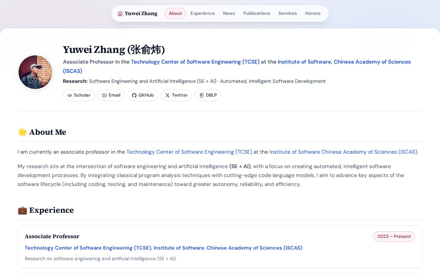
Task: Follow the TCSE link in the header subtitle
Action: tap(195, 62)
